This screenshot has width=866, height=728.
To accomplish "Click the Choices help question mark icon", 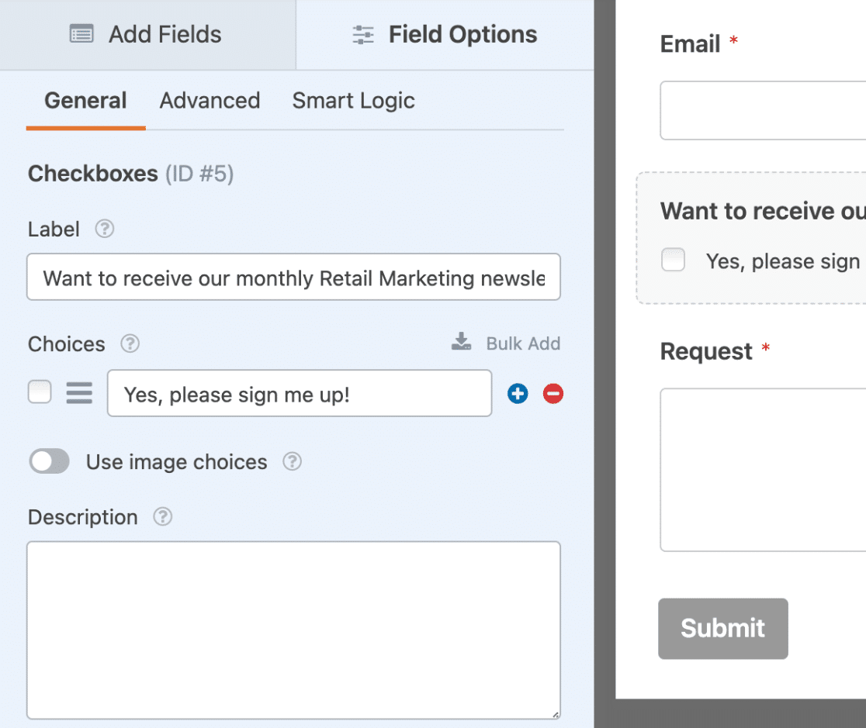I will coord(130,343).
